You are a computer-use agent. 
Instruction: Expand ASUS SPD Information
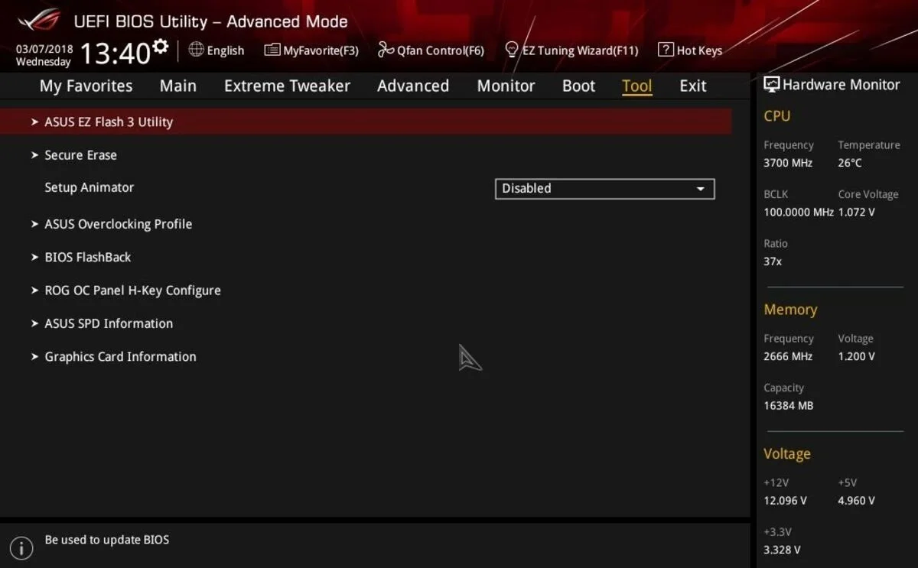(x=109, y=323)
